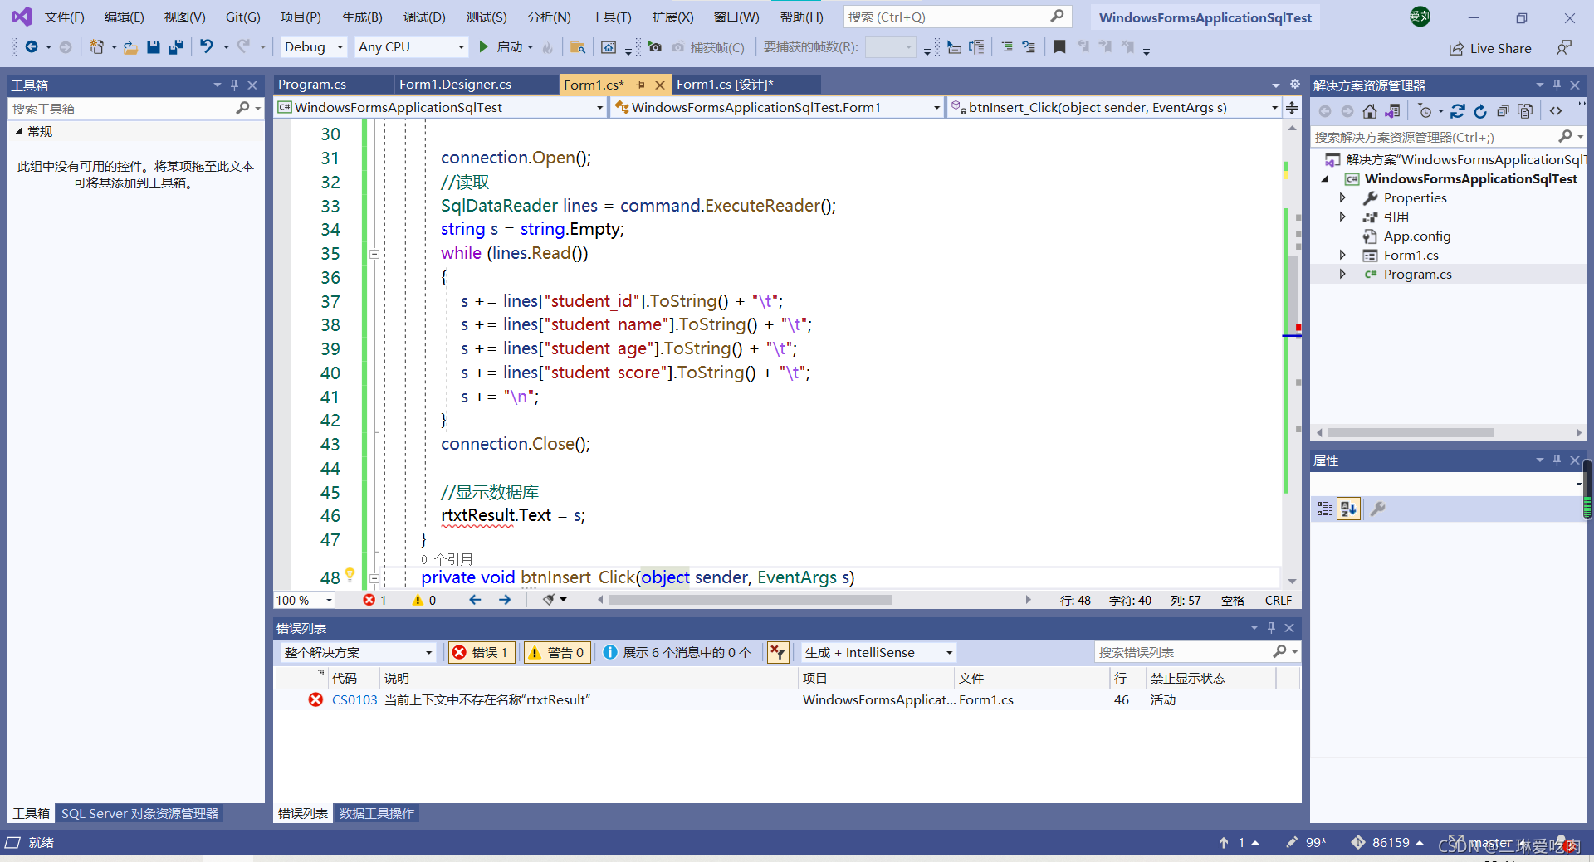The height and width of the screenshot is (862, 1594).
Task: Click the Save All icon
Action: [x=175, y=47]
